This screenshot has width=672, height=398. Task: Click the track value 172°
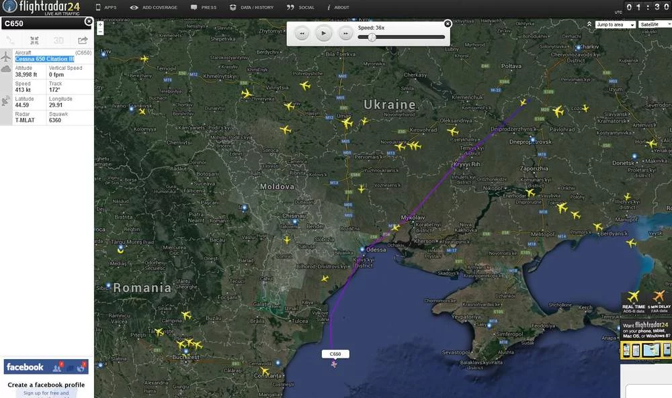click(x=54, y=90)
